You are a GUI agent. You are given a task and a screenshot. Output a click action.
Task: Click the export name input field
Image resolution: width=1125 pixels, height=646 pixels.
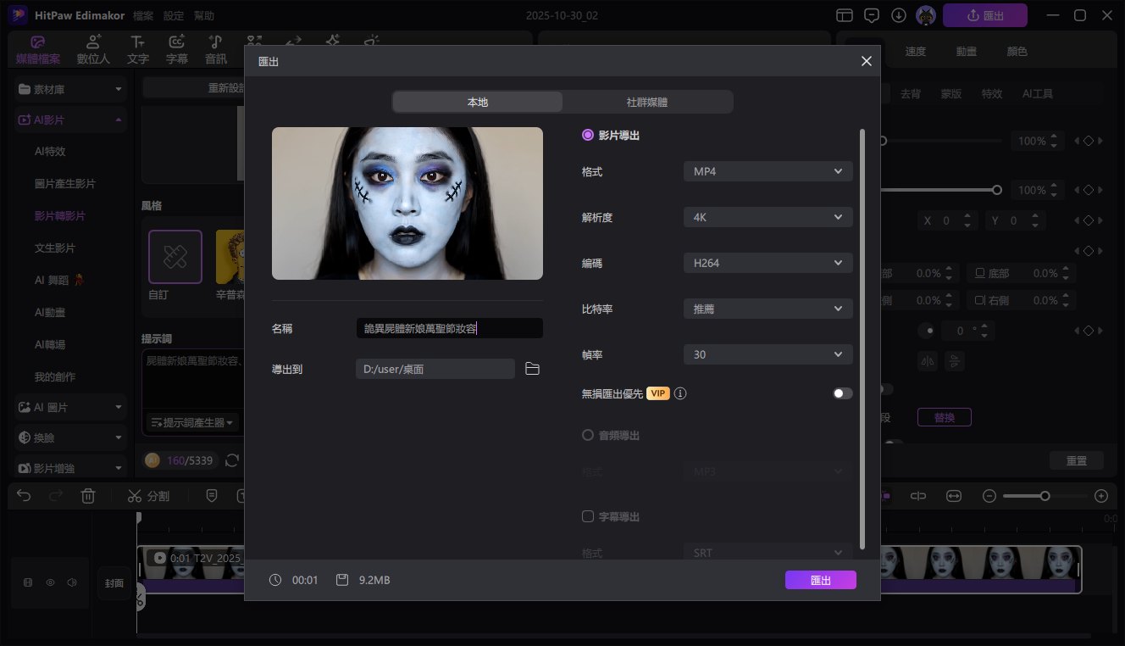[x=448, y=328]
